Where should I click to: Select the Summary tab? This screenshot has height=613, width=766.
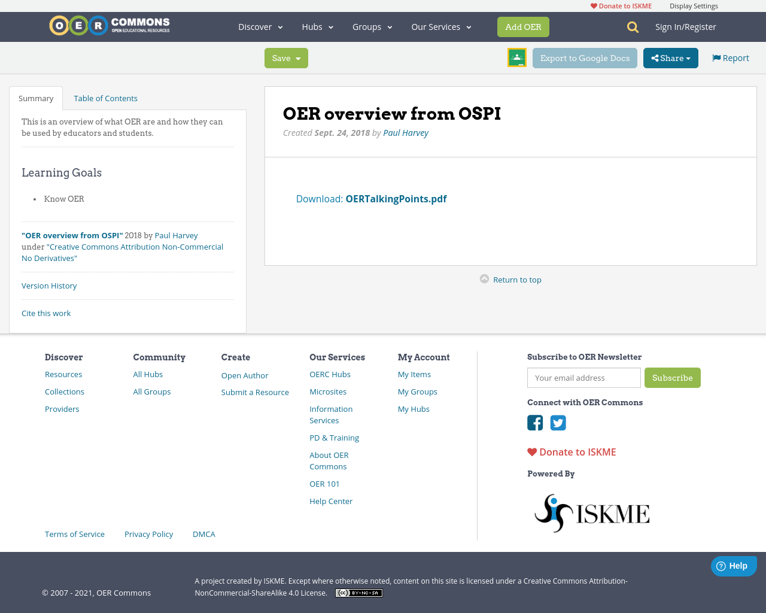tap(35, 98)
